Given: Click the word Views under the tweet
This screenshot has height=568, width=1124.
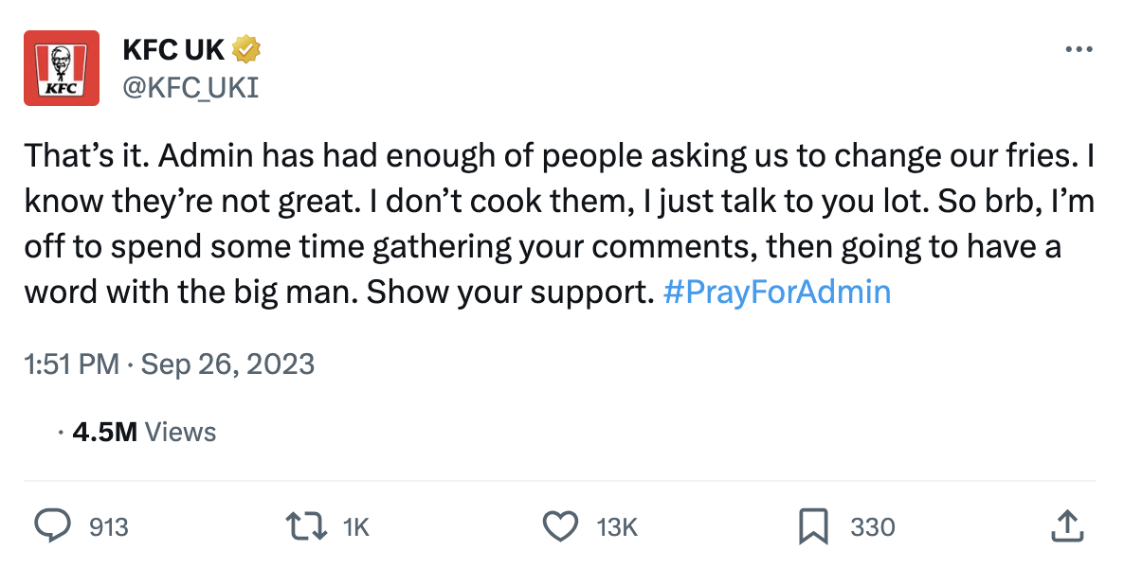Looking at the screenshot, I should point(181,433).
